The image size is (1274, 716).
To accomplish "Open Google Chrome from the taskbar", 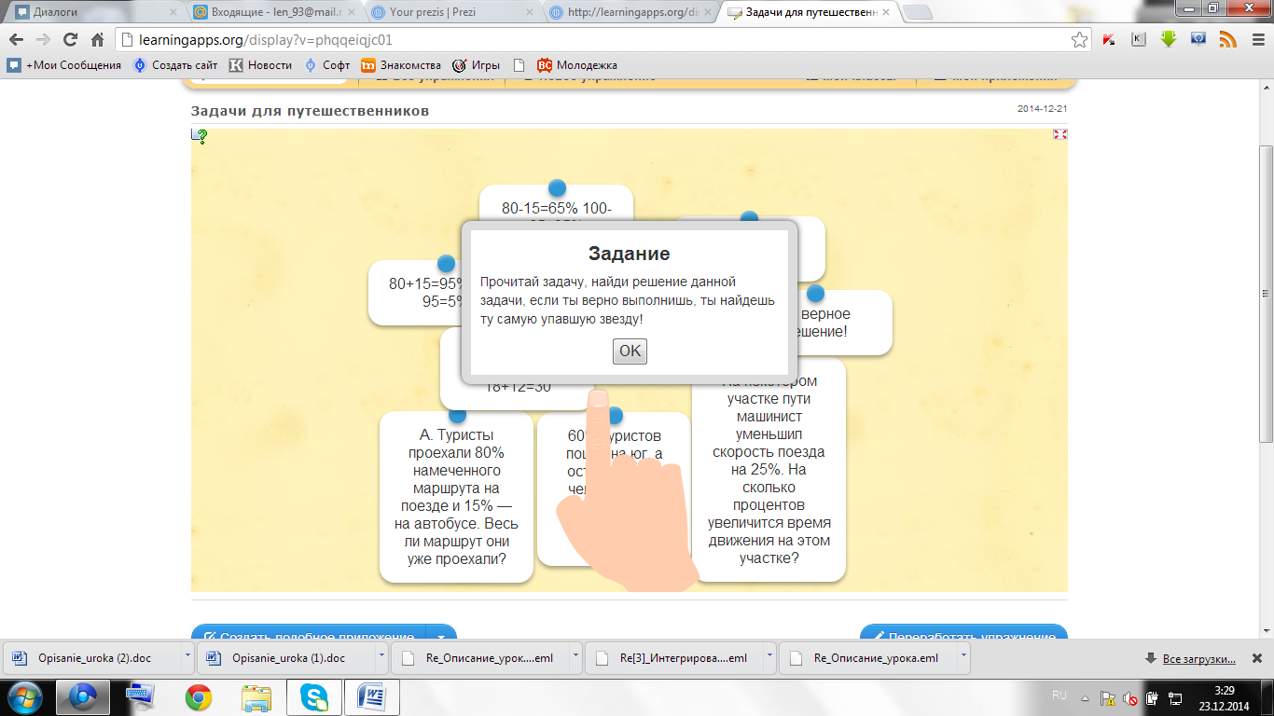I will [198, 696].
